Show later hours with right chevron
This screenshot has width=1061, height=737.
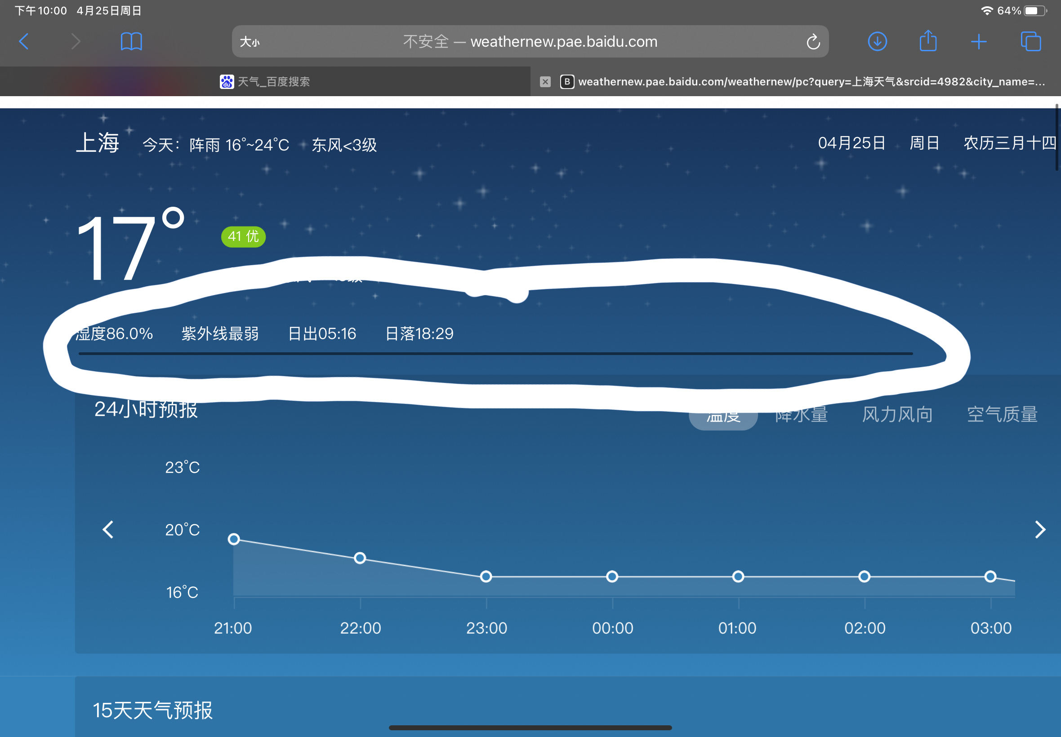[x=1040, y=530]
